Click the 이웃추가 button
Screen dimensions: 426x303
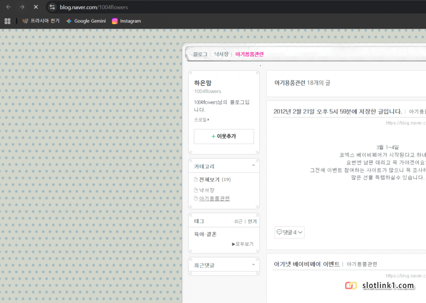tap(224, 136)
